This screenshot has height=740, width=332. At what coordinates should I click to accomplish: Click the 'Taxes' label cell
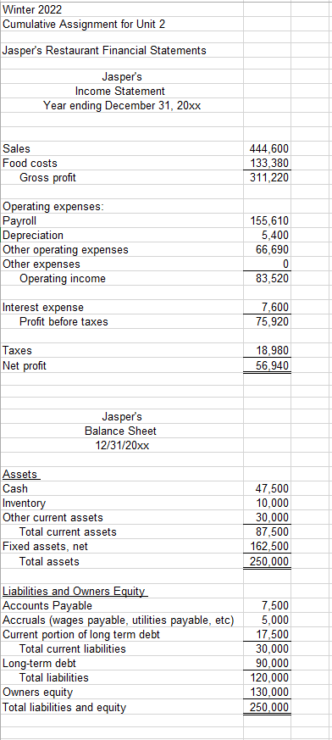click(x=122, y=351)
